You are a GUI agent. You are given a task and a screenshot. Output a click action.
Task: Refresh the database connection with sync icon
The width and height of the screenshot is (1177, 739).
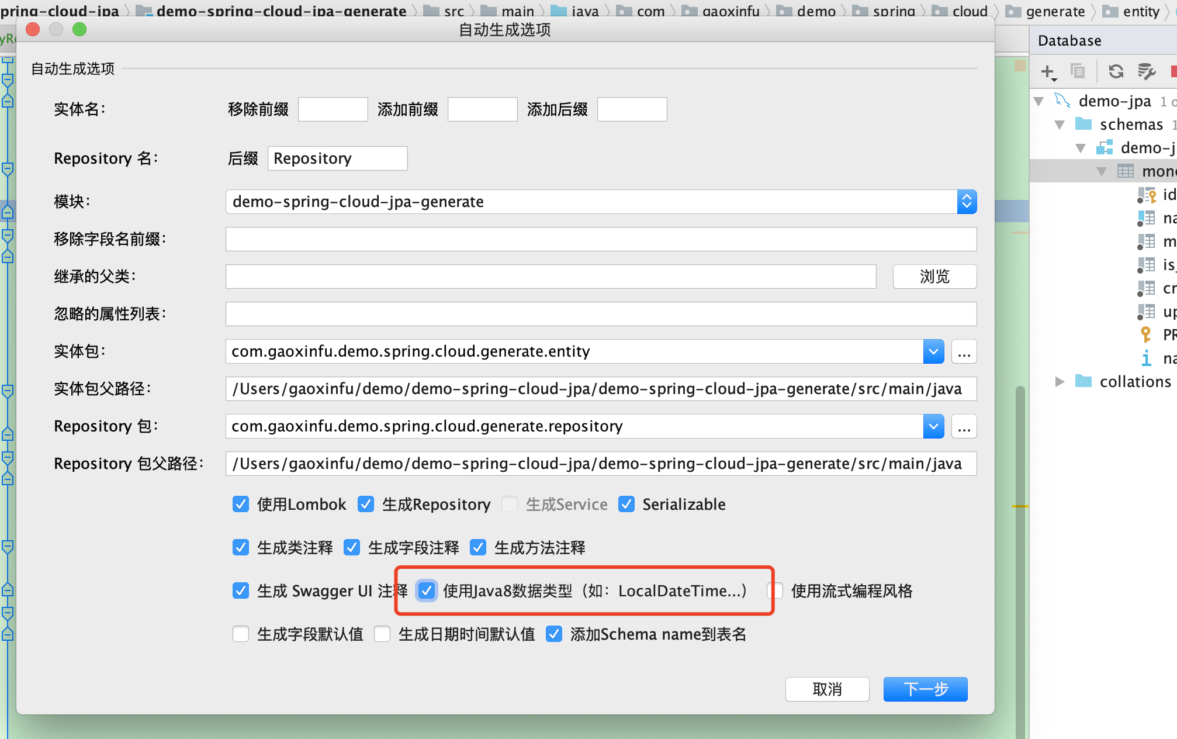(x=1116, y=71)
